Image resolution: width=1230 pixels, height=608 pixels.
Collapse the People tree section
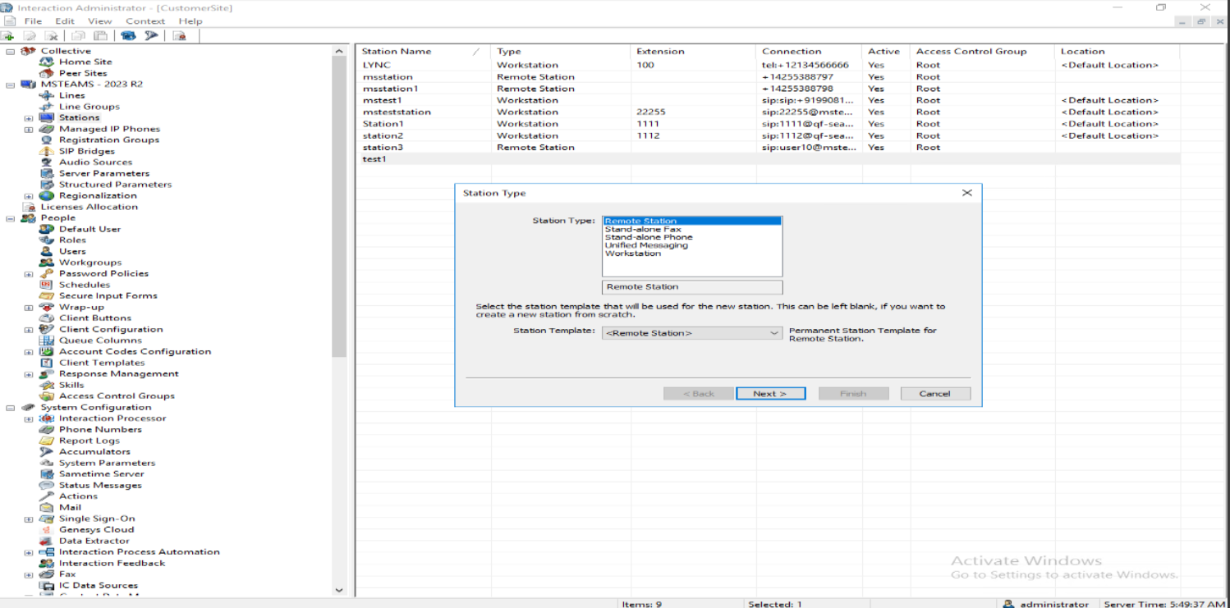(x=10, y=218)
